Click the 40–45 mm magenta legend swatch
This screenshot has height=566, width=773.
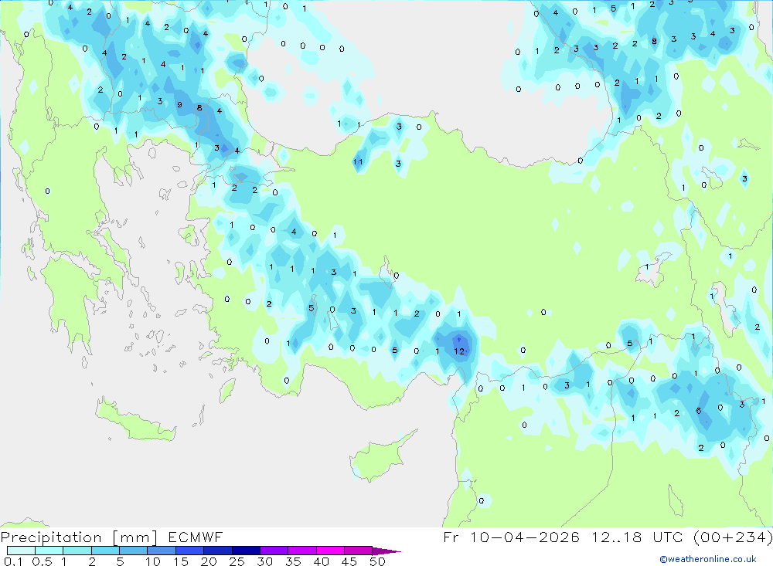(330, 551)
